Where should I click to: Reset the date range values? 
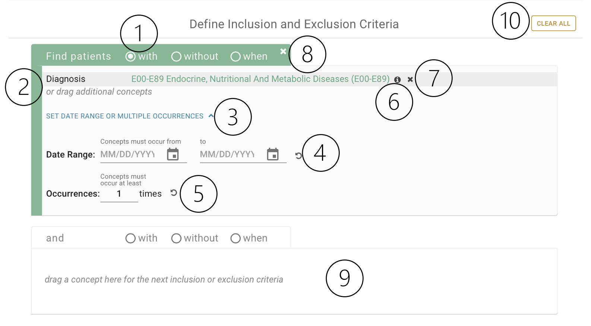(x=298, y=156)
